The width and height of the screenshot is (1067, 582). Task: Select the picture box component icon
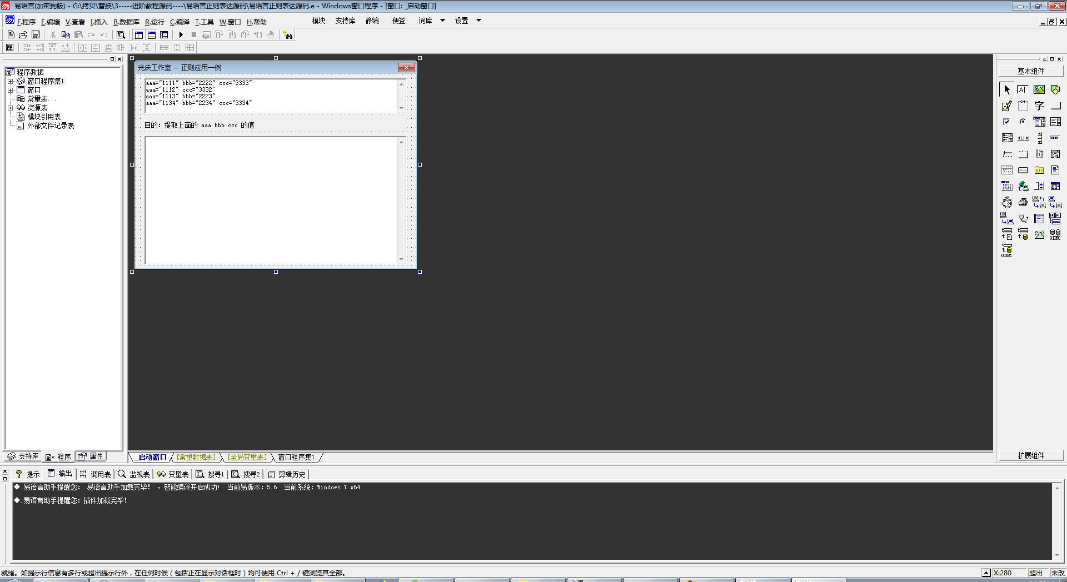coord(1039,89)
